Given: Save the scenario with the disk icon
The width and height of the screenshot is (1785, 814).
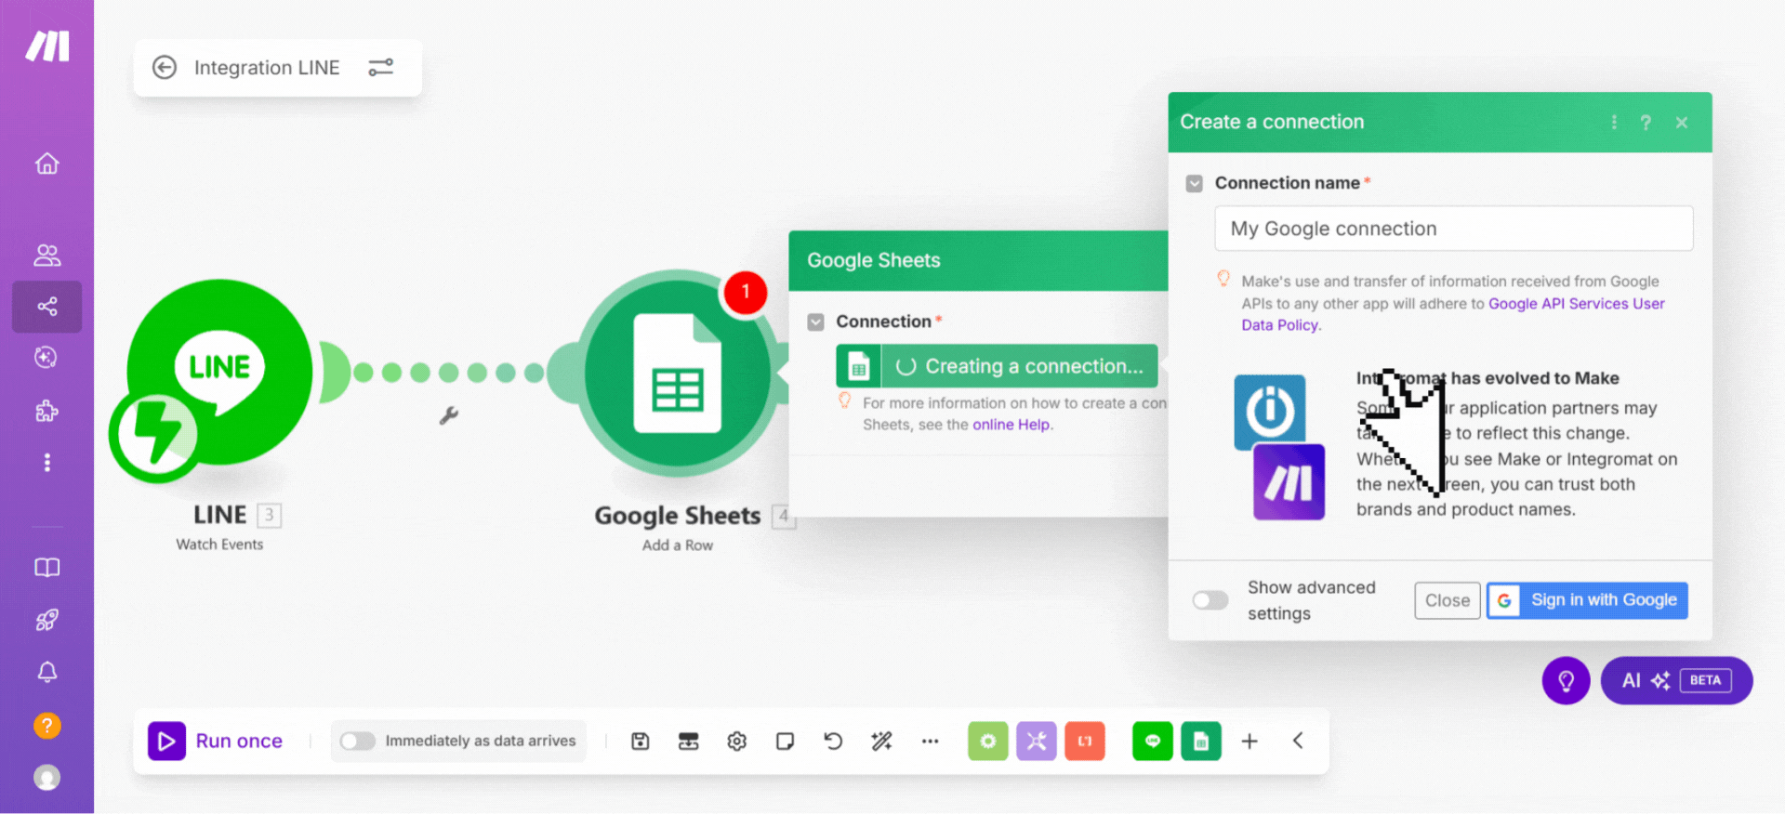Looking at the screenshot, I should [641, 741].
